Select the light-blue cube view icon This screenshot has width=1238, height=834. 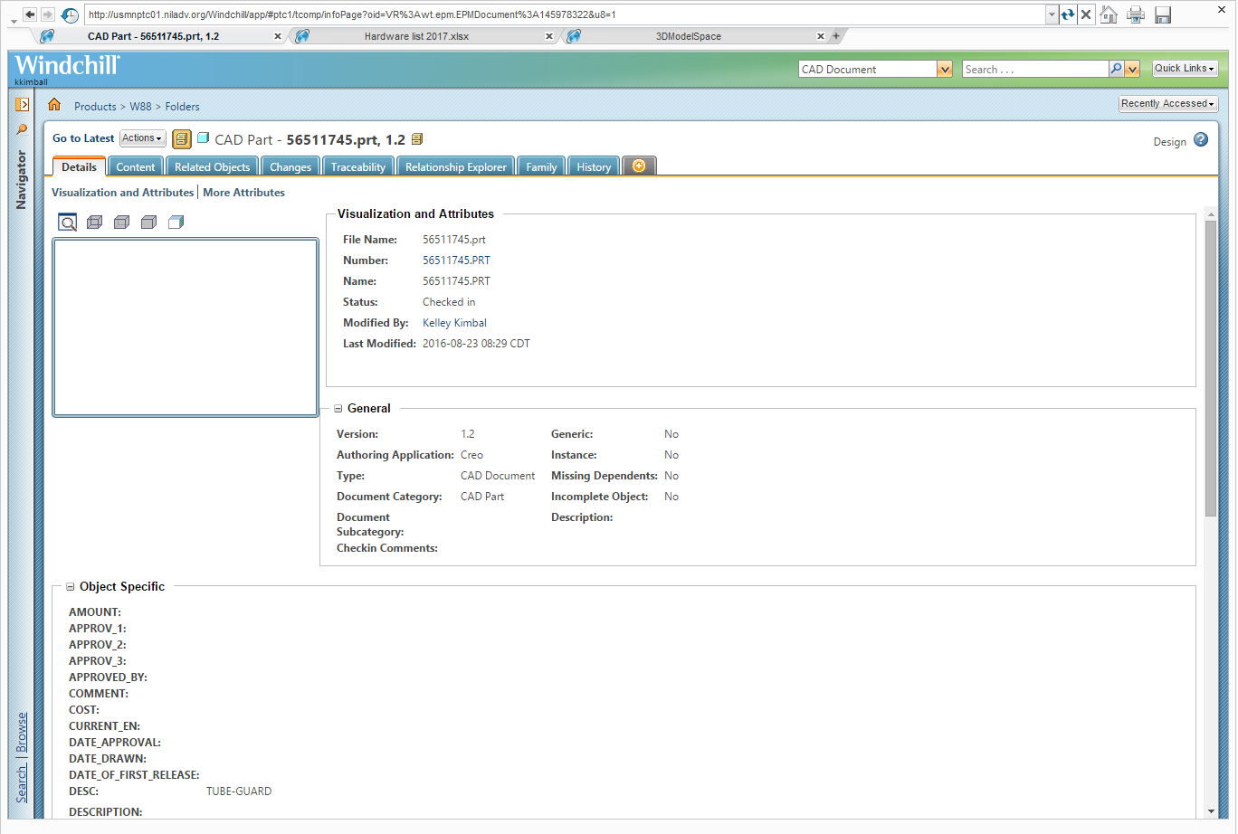point(176,222)
